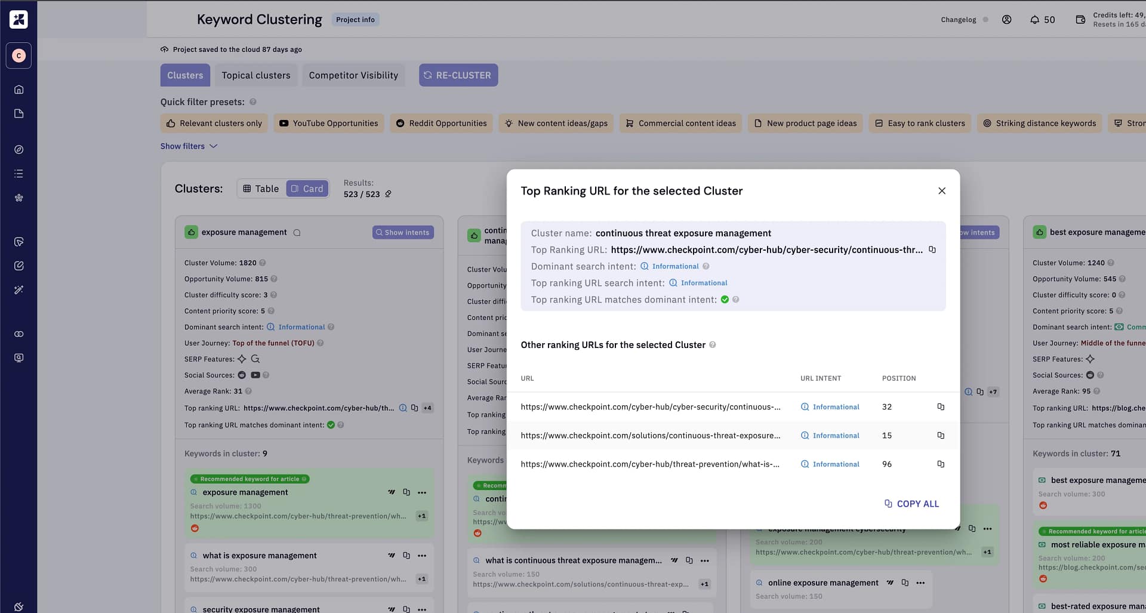
Task: Open the checkpoint solutions URL row
Action: 733,435
